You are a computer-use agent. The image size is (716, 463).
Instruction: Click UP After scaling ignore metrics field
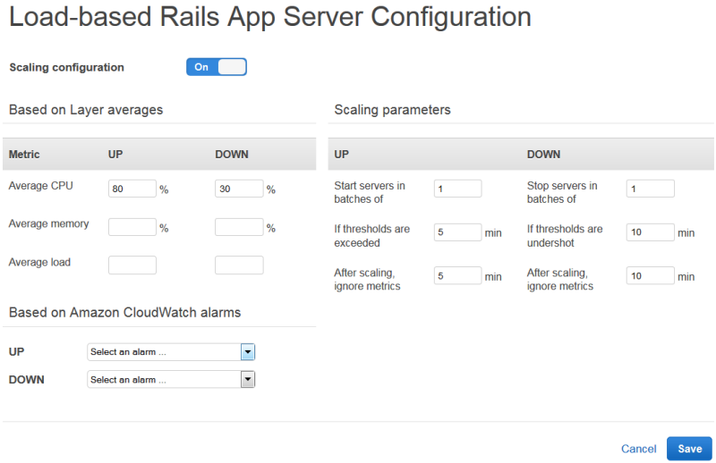point(457,275)
